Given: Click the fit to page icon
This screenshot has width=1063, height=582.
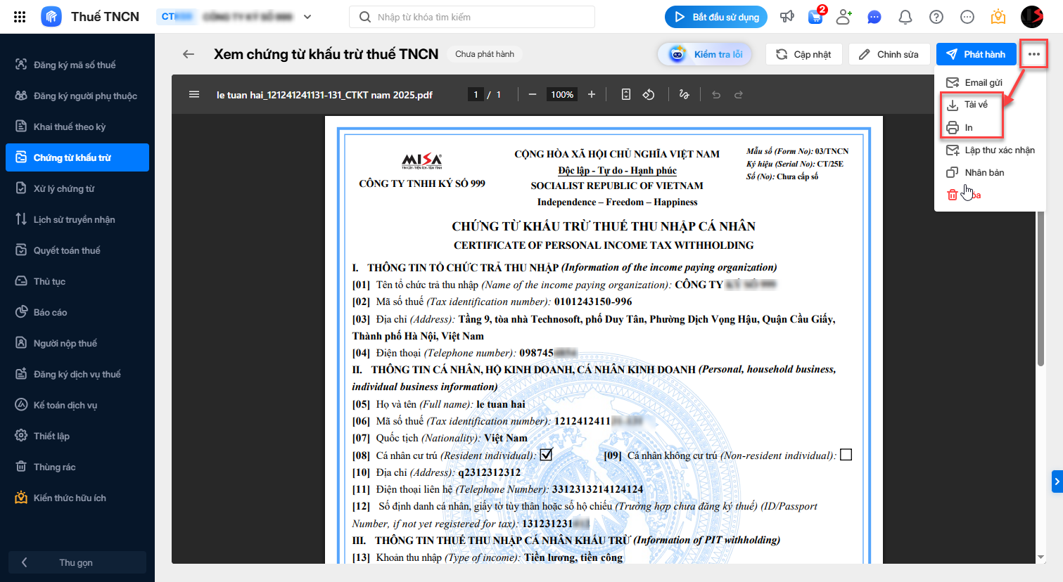Looking at the screenshot, I should (x=626, y=94).
